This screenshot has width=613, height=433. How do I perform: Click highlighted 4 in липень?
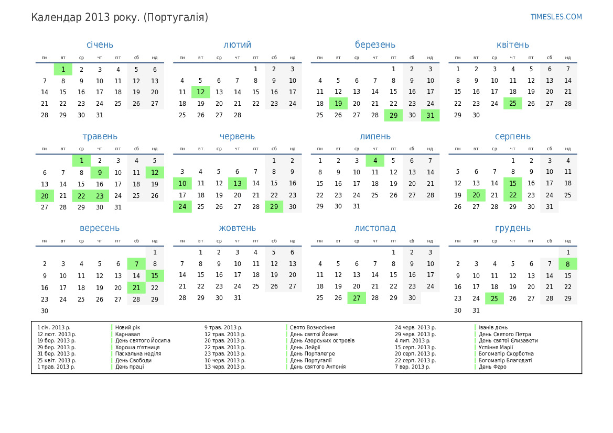tap(375, 161)
